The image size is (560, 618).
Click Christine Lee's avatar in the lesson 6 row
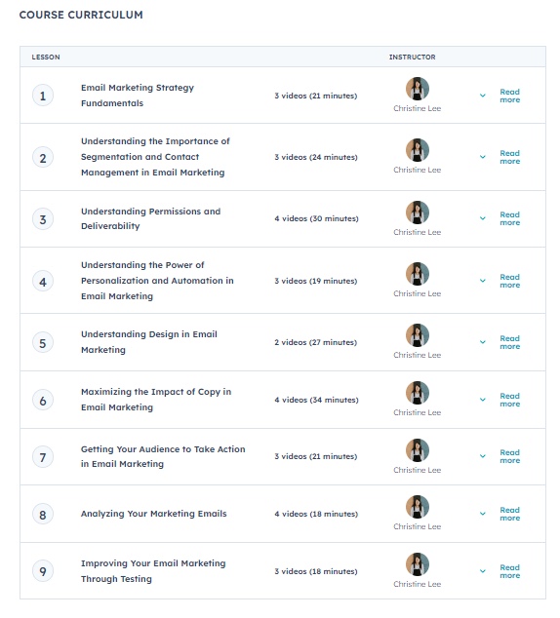tap(418, 393)
